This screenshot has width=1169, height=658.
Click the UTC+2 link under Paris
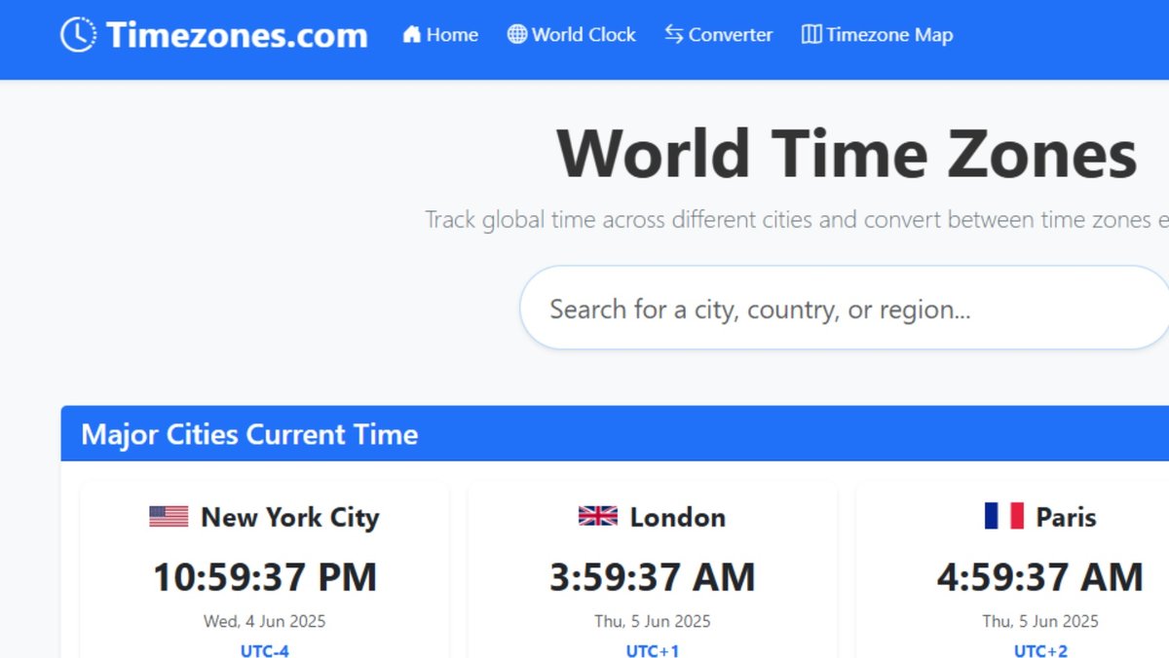click(1039, 650)
